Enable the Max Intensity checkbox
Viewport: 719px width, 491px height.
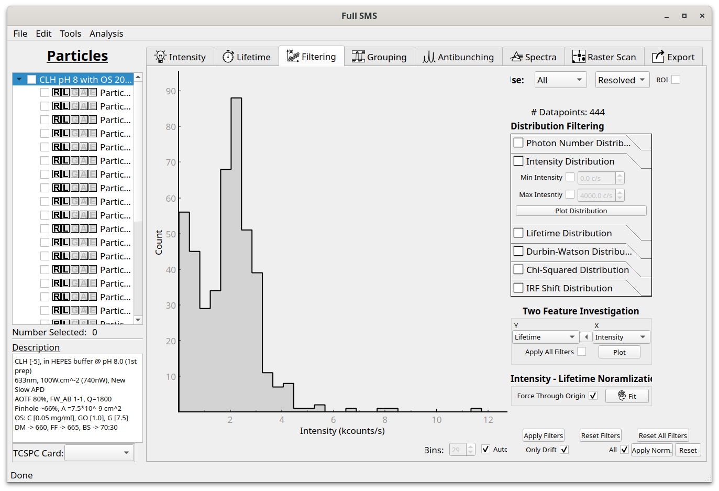point(570,194)
